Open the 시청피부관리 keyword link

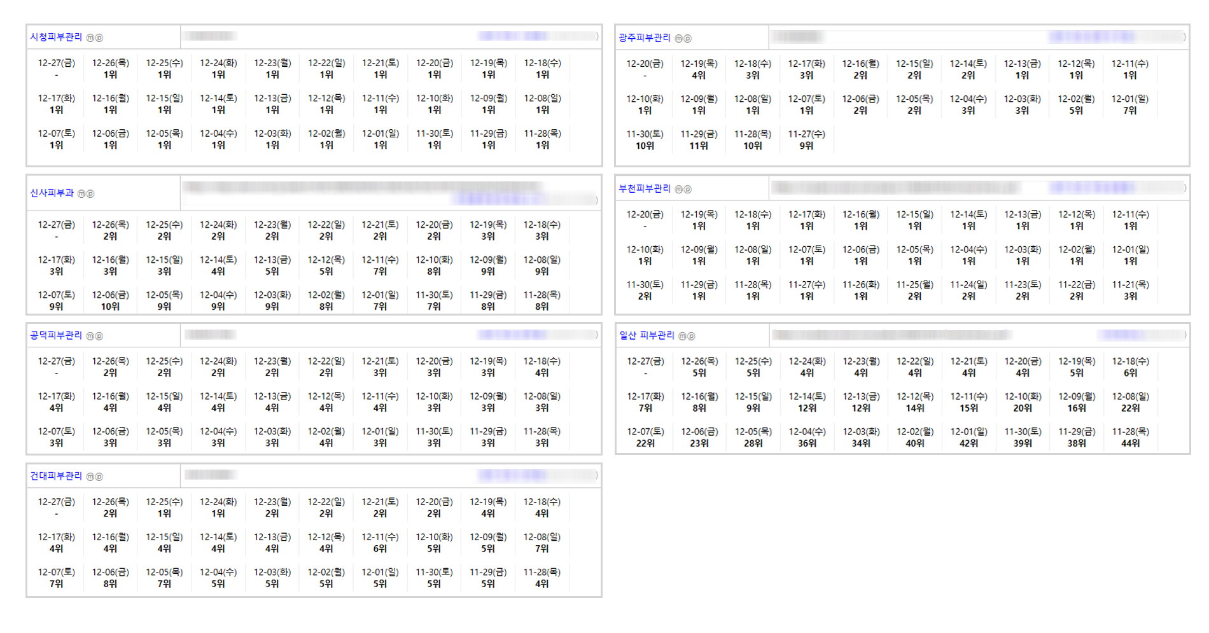point(56,38)
